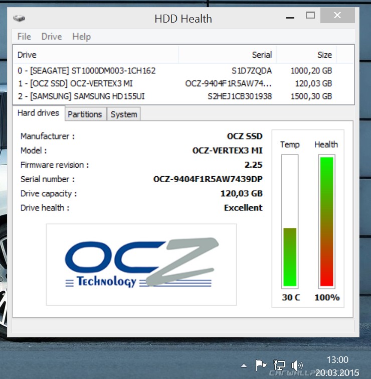Screen dimensions: 371x379
Task: Open the Help menu
Action: 81,37
